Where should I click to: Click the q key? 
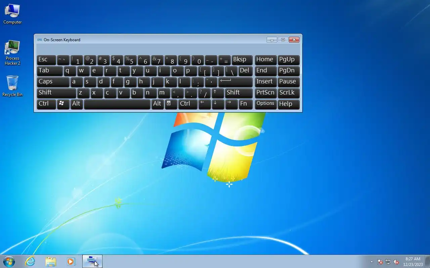click(70, 71)
